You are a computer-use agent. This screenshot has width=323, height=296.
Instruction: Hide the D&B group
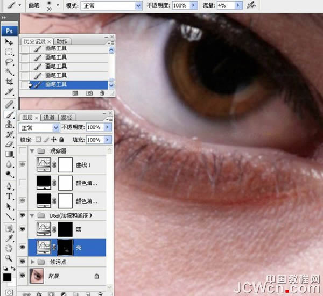[x=23, y=215]
